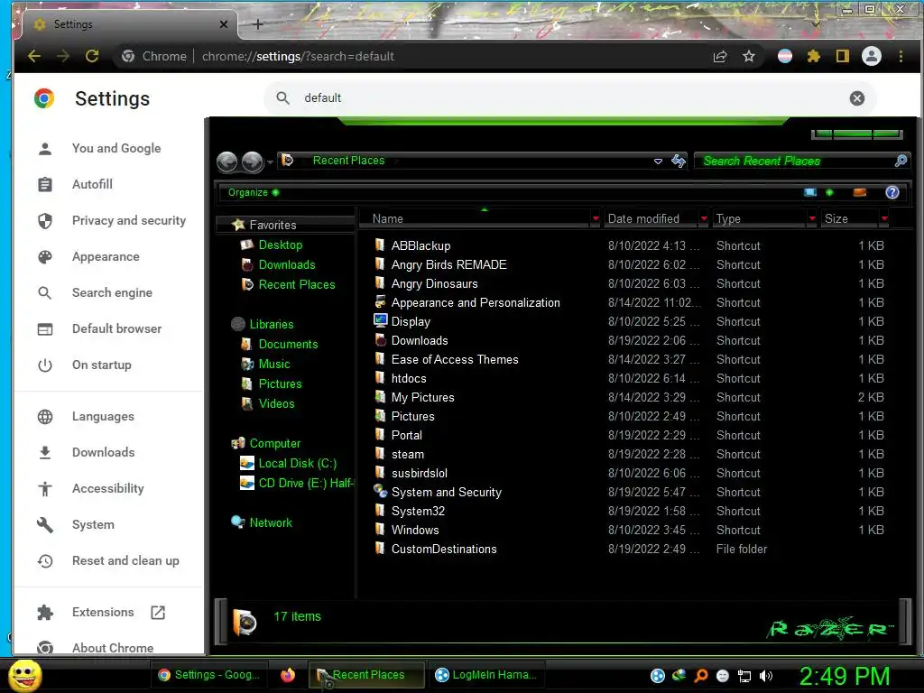Open the Explorer help icon
Screen dimensions: 924x693
point(892,192)
